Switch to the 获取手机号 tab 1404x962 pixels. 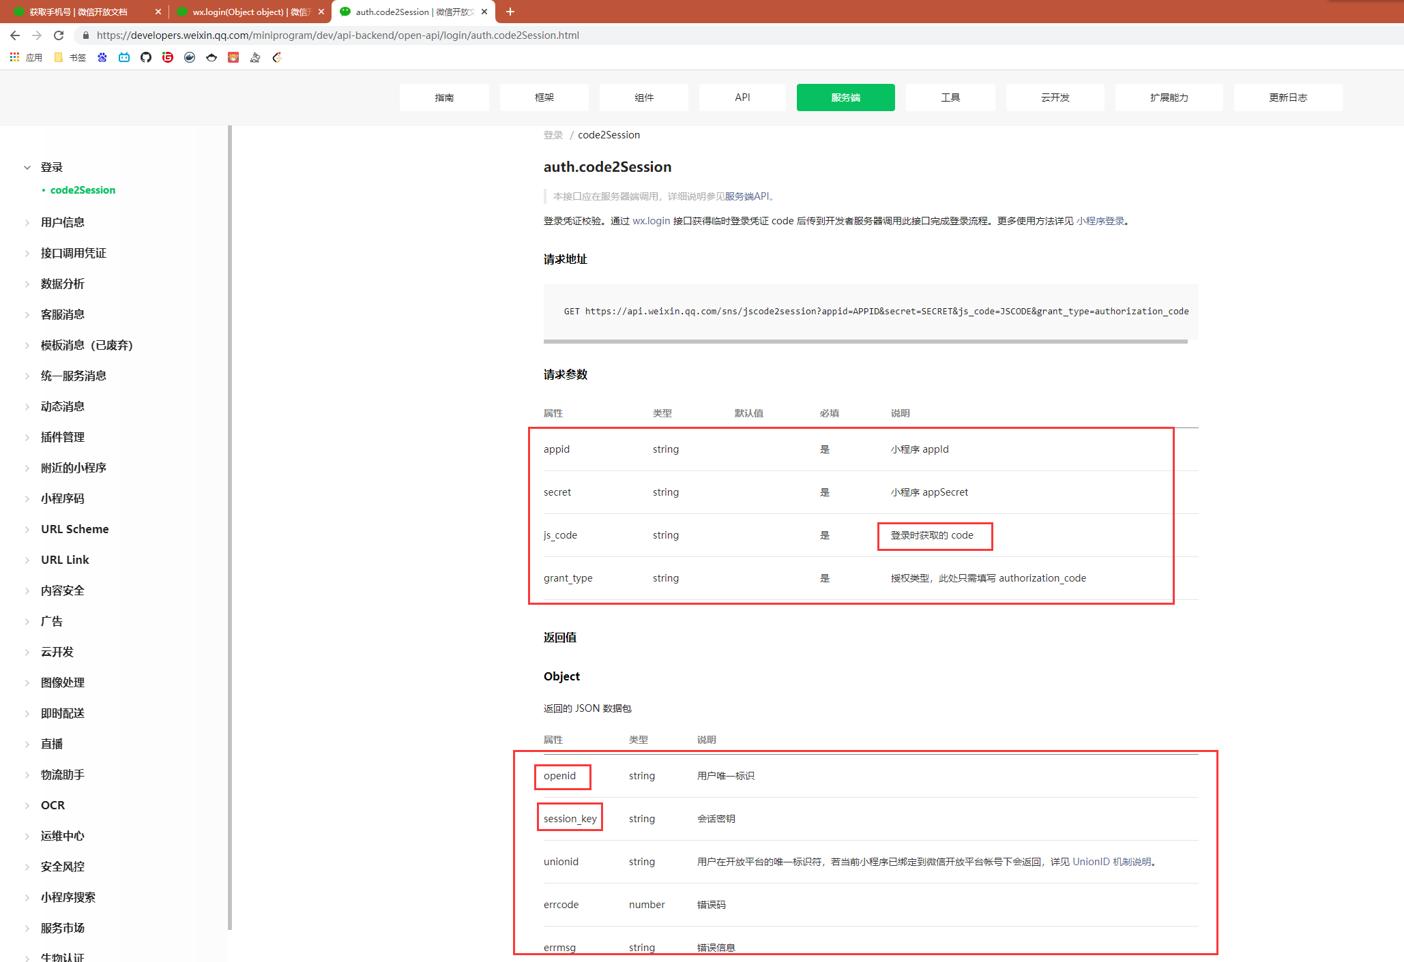[78, 12]
